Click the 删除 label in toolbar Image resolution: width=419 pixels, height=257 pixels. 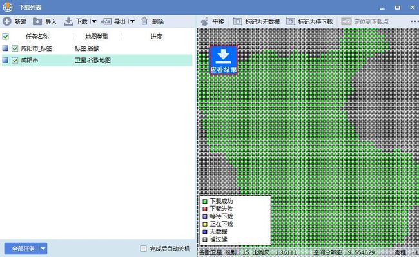click(x=158, y=22)
